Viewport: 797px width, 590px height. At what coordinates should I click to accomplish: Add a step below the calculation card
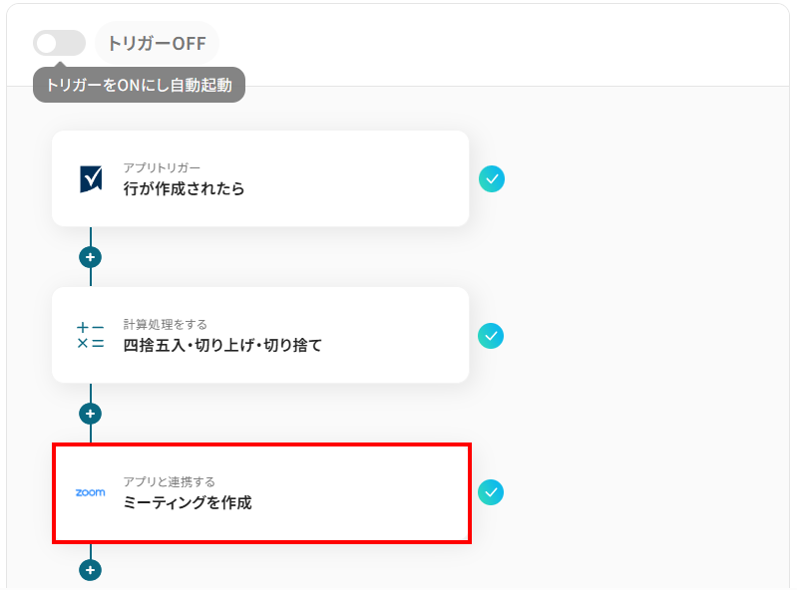[91, 413]
